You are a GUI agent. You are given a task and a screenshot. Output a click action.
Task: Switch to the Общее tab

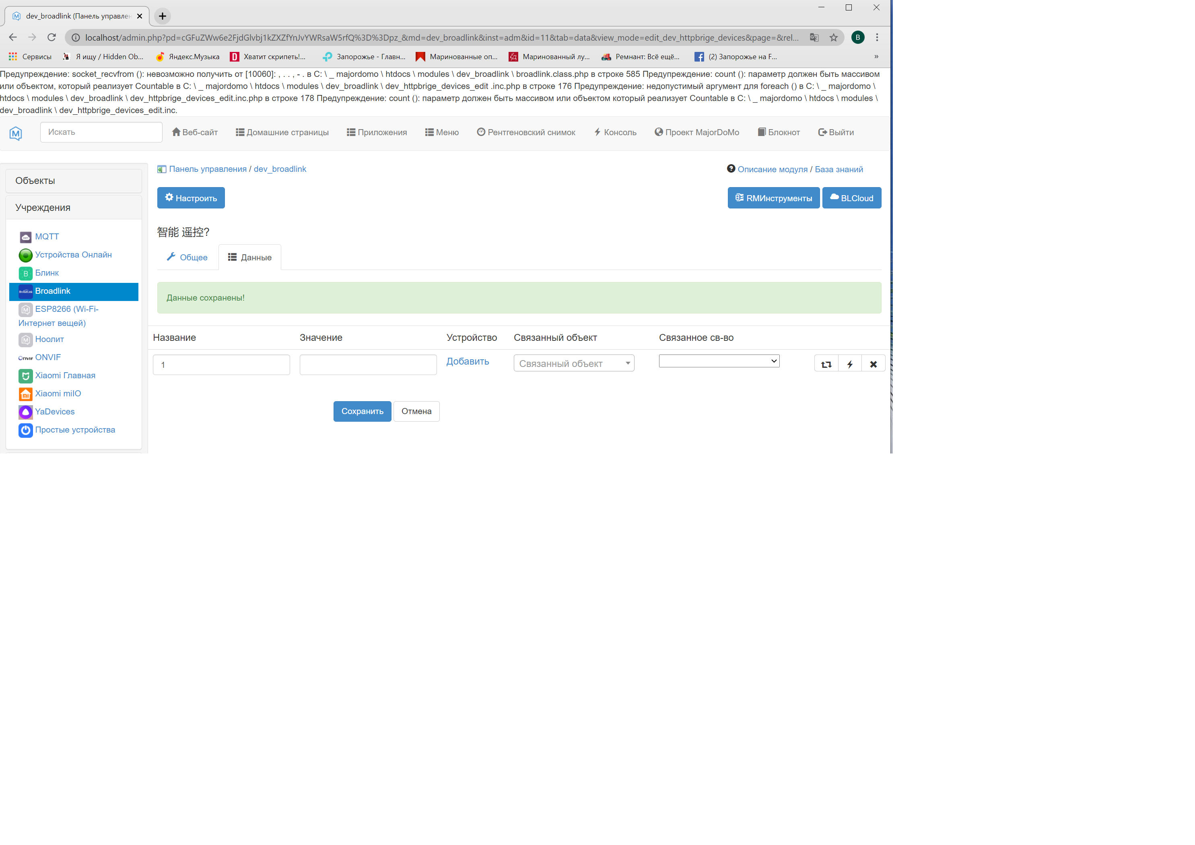[187, 257]
